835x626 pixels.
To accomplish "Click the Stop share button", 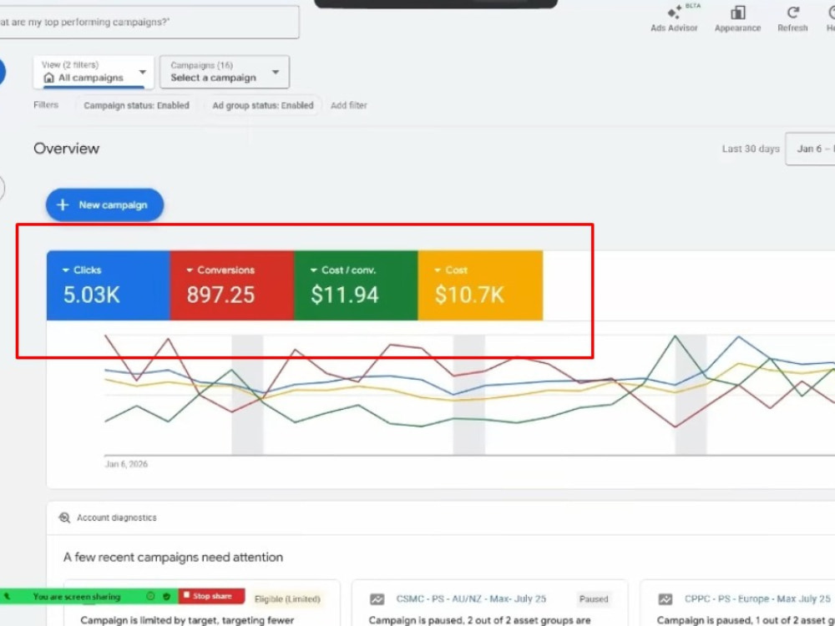I will click(x=211, y=596).
